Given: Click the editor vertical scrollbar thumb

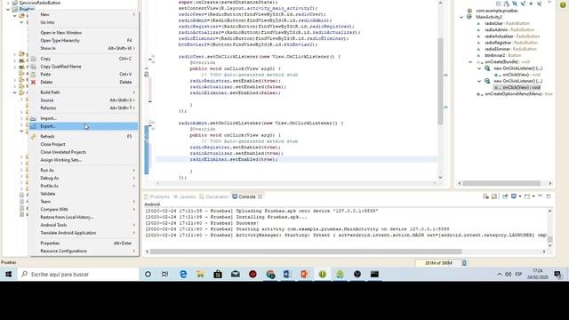Looking at the screenshot, I should (x=440, y=81).
